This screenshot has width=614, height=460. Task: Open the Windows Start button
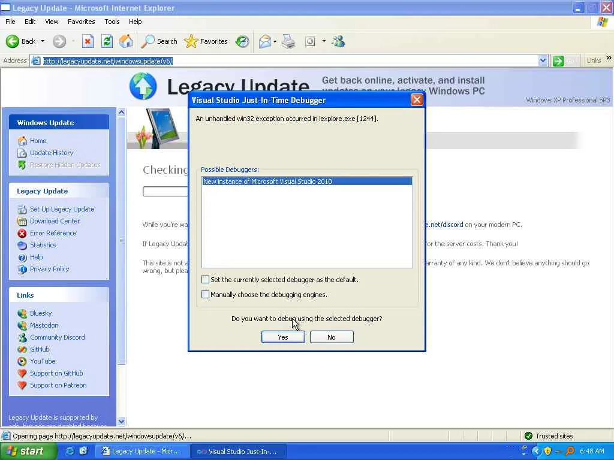28,451
